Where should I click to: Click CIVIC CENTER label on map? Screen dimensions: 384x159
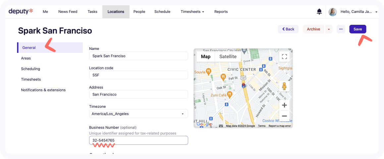242,69
